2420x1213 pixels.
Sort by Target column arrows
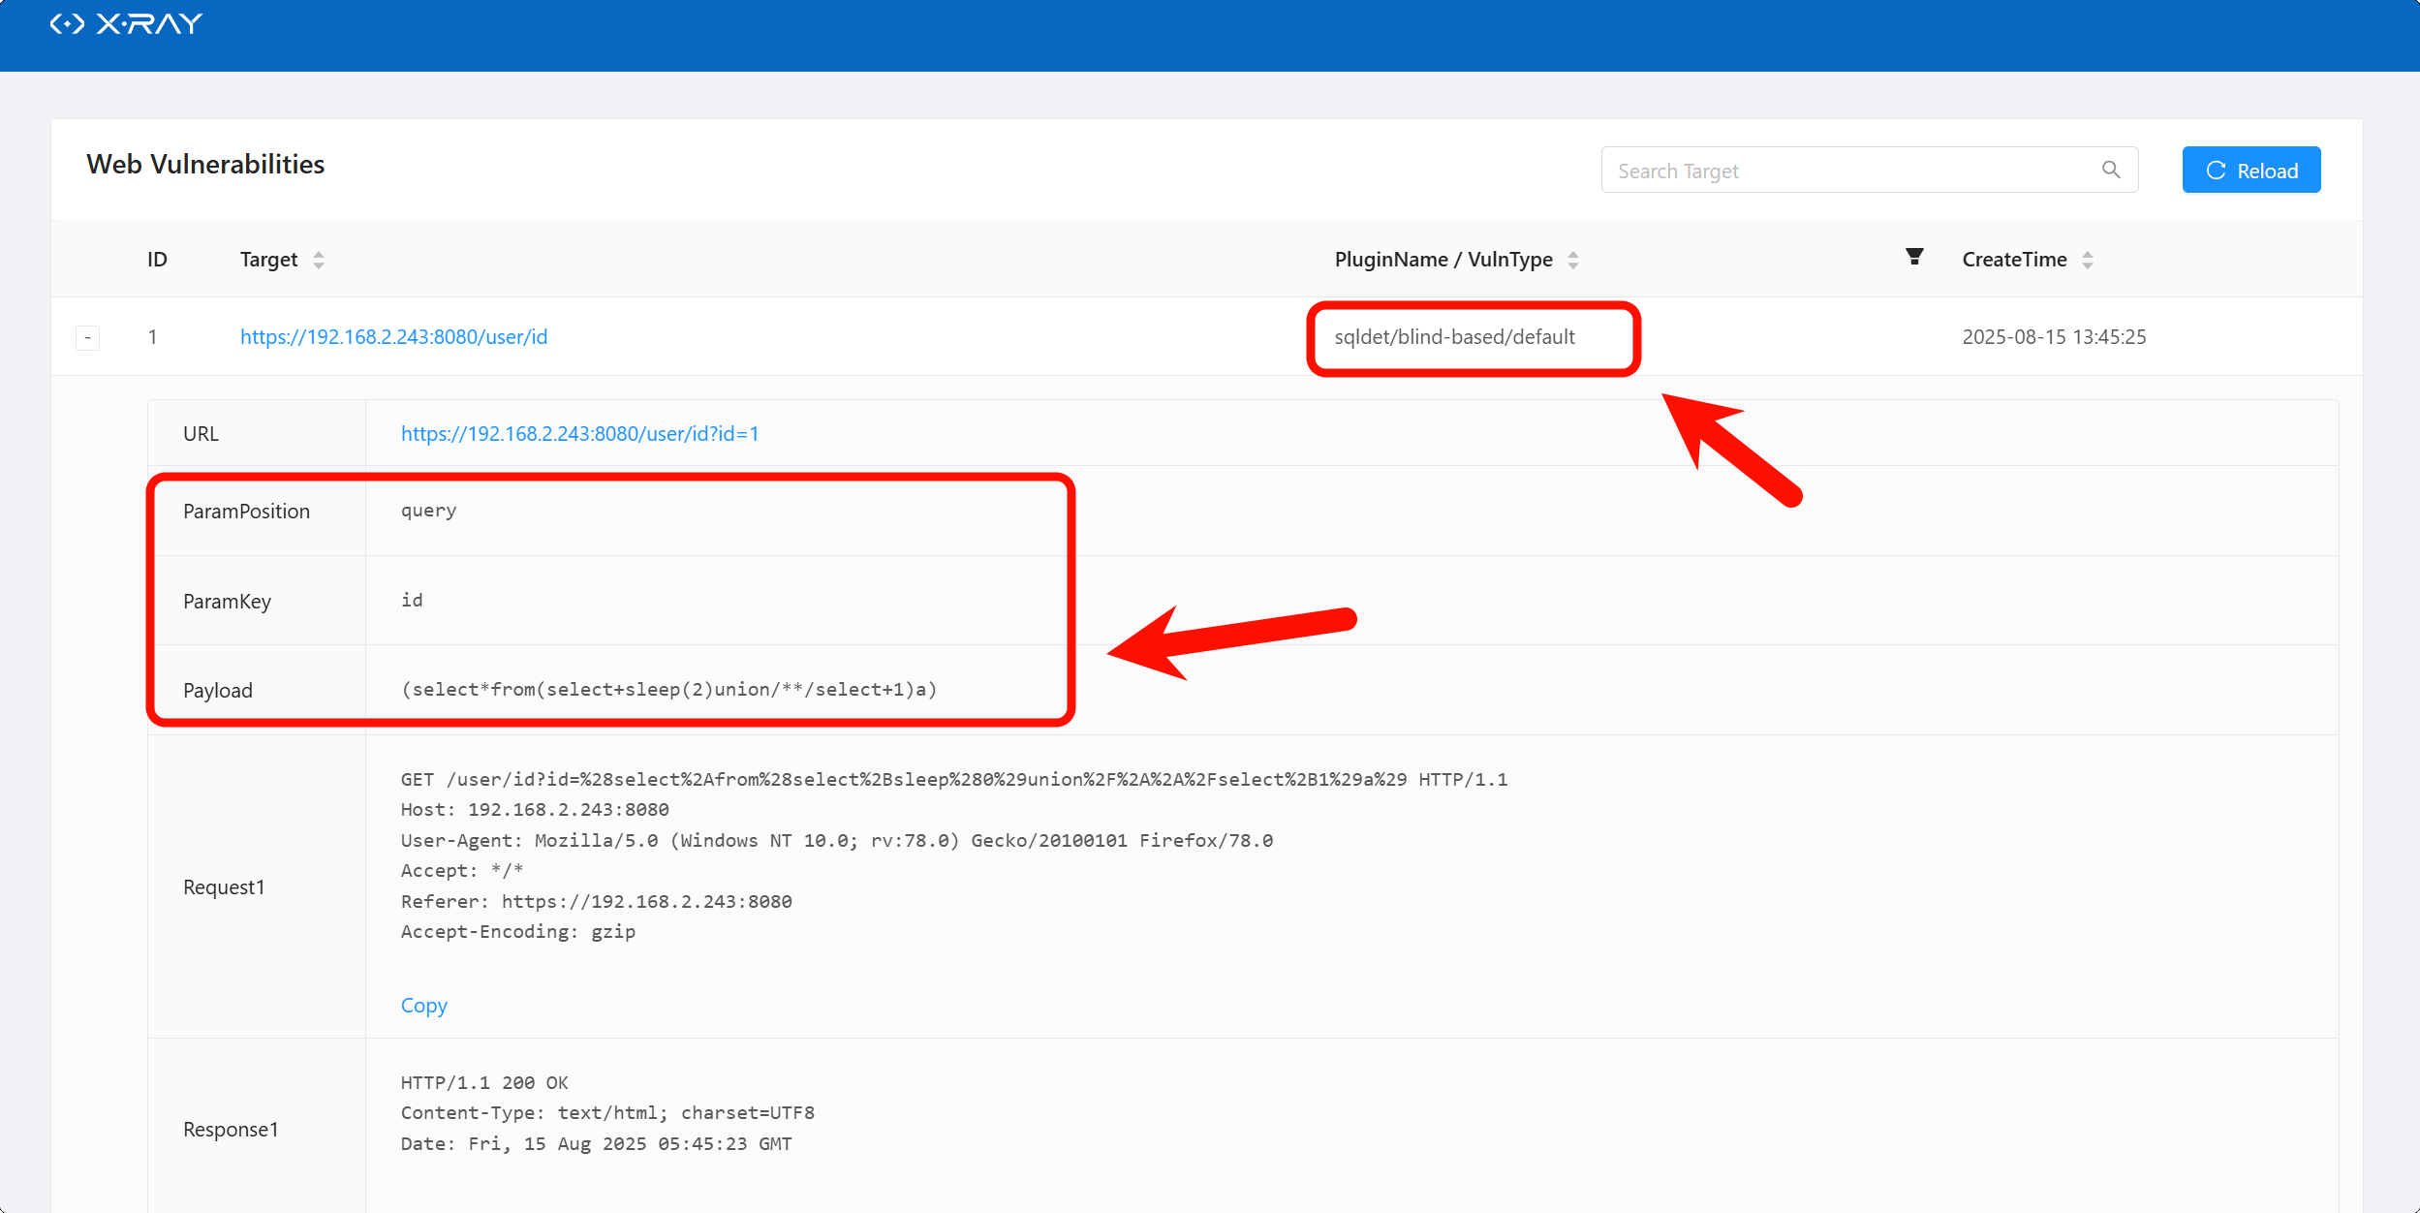pos(319,260)
